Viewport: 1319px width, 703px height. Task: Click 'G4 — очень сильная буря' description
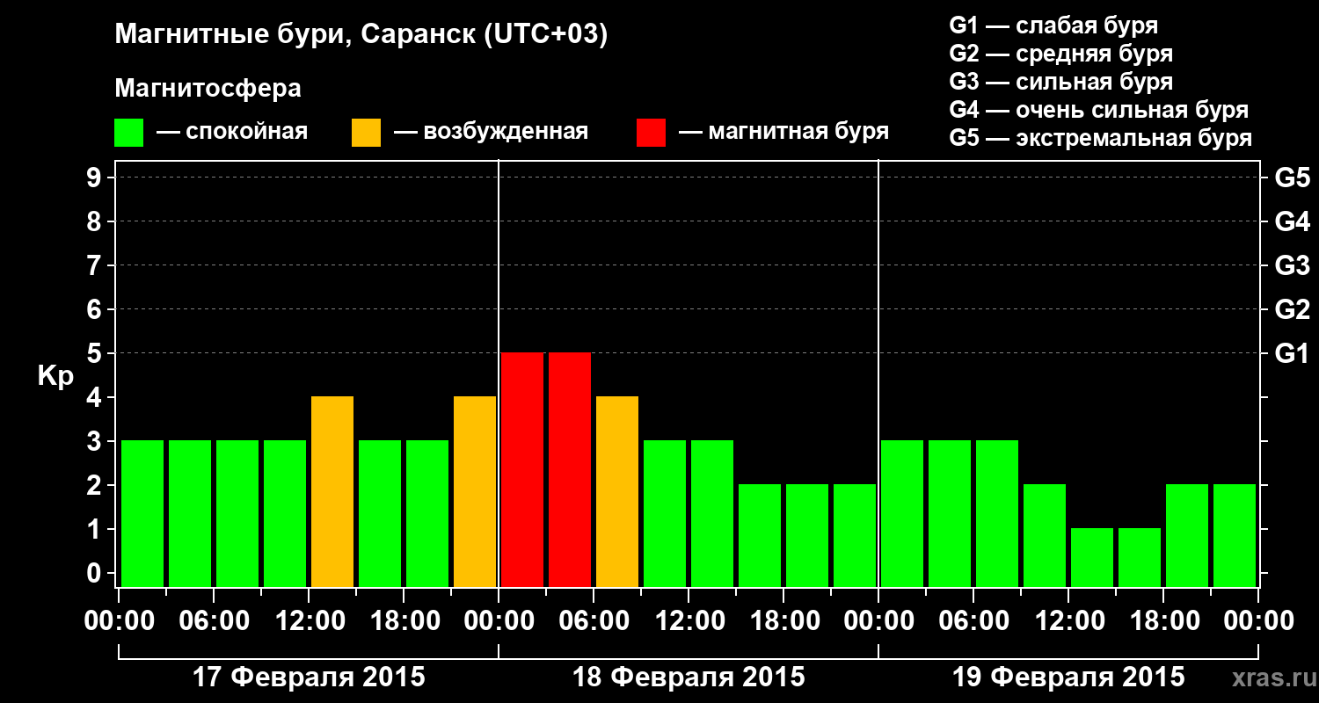1099,110
